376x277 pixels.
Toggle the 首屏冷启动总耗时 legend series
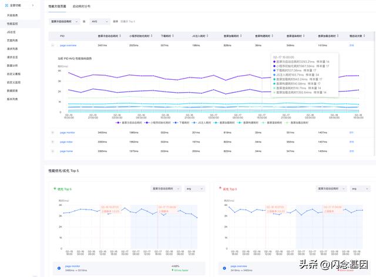(x=129, y=123)
